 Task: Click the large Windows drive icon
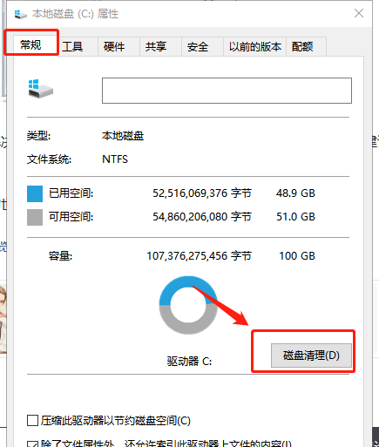(40, 89)
